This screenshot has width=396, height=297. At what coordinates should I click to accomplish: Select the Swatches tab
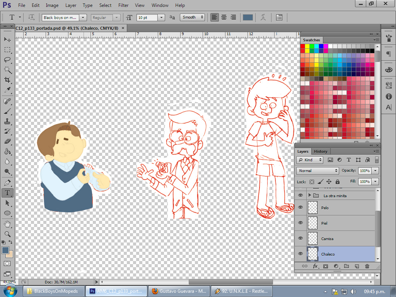pos(311,40)
